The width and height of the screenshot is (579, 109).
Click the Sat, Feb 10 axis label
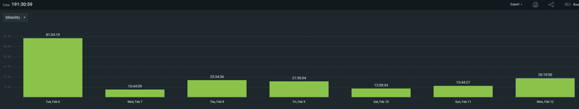pos(381,102)
